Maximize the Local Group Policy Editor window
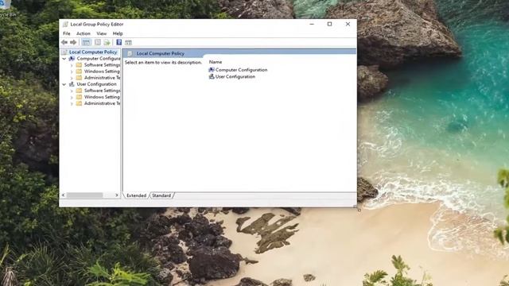This screenshot has width=509, height=286. (329, 24)
